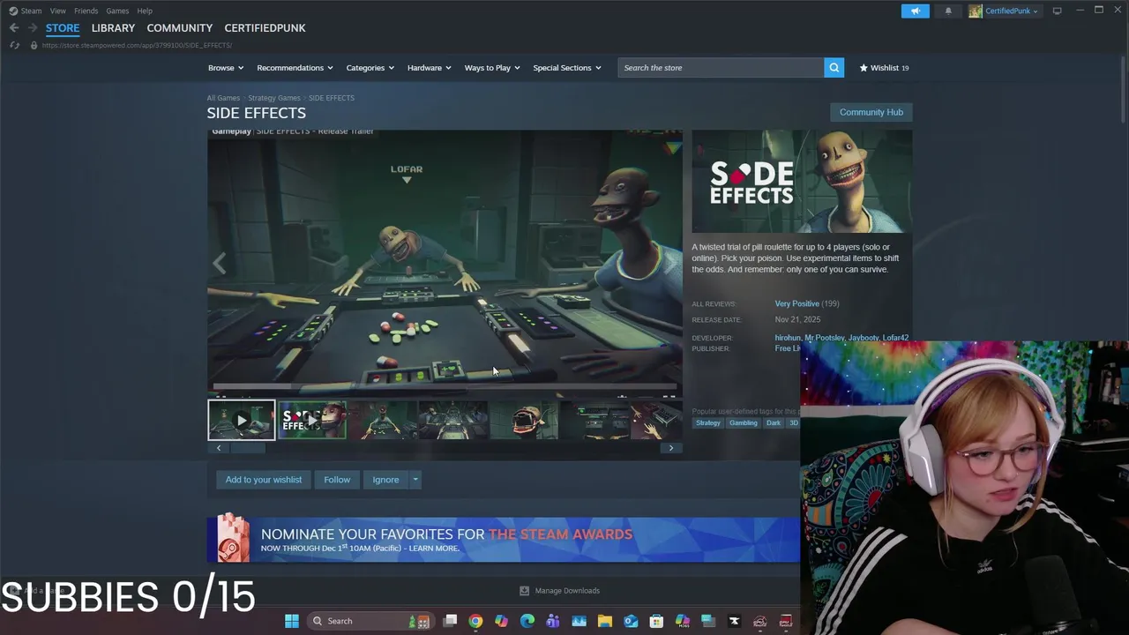The image size is (1129, 635).
Task: Open the CertifiedPunk account dropdown
Action: tap(1011, 11)
